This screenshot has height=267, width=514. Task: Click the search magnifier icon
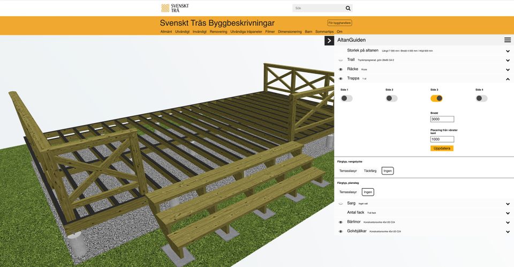coord(348,8)
